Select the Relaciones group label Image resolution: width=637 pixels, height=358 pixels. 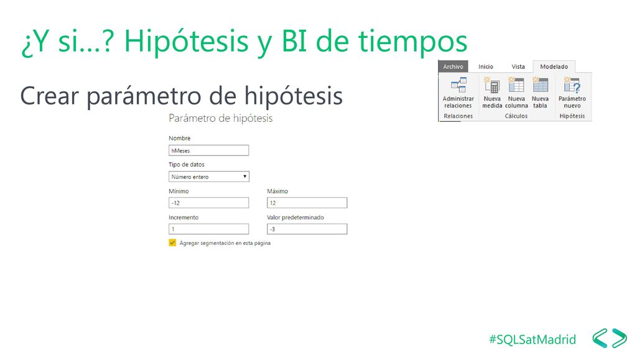tap(458, 116)
